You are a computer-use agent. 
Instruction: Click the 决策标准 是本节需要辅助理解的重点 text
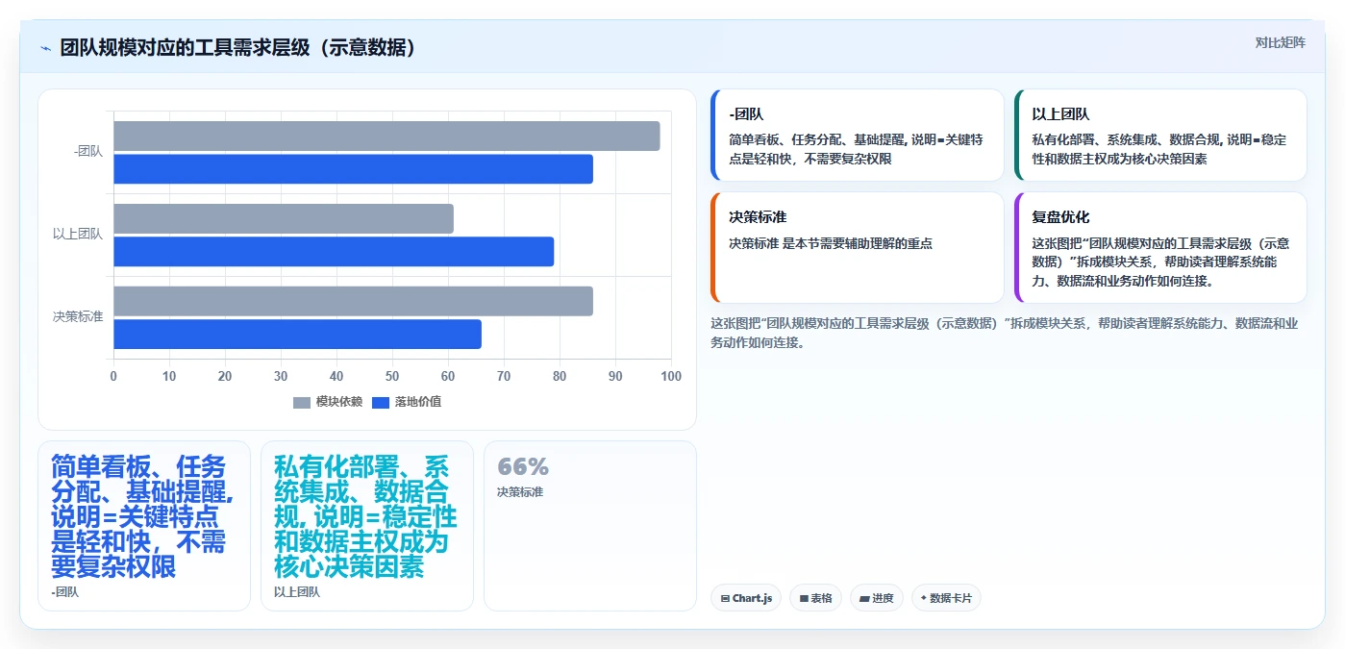(831, 243)
